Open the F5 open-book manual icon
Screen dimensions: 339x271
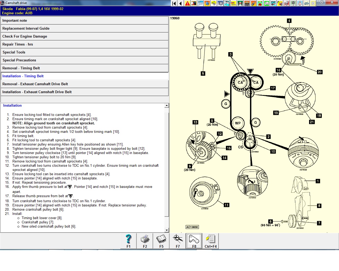coord(161,241)
